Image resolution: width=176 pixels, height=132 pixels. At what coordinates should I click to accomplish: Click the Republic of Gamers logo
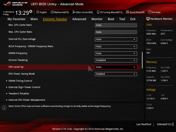pos(16,4)
